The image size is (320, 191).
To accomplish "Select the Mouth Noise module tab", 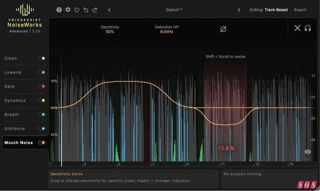I will point(19,143).
